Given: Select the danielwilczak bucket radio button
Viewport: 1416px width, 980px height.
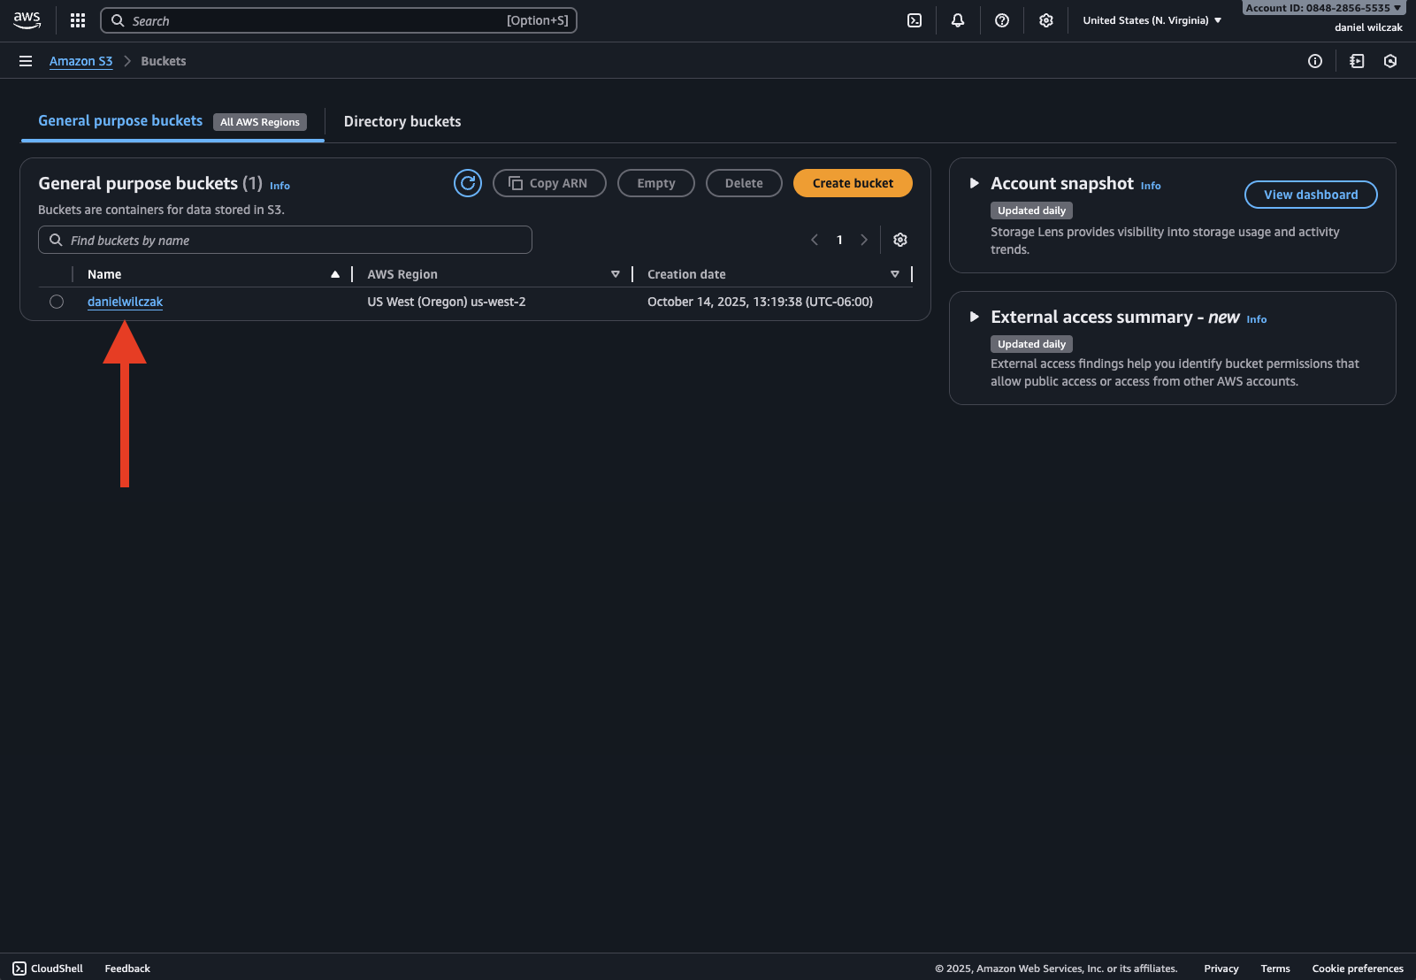Looking at the screenshot, I should click(57, 302).
